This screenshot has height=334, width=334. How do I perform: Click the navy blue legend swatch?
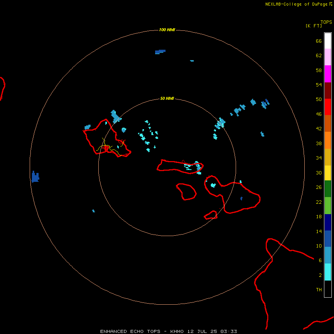click(x=328, y=222)
